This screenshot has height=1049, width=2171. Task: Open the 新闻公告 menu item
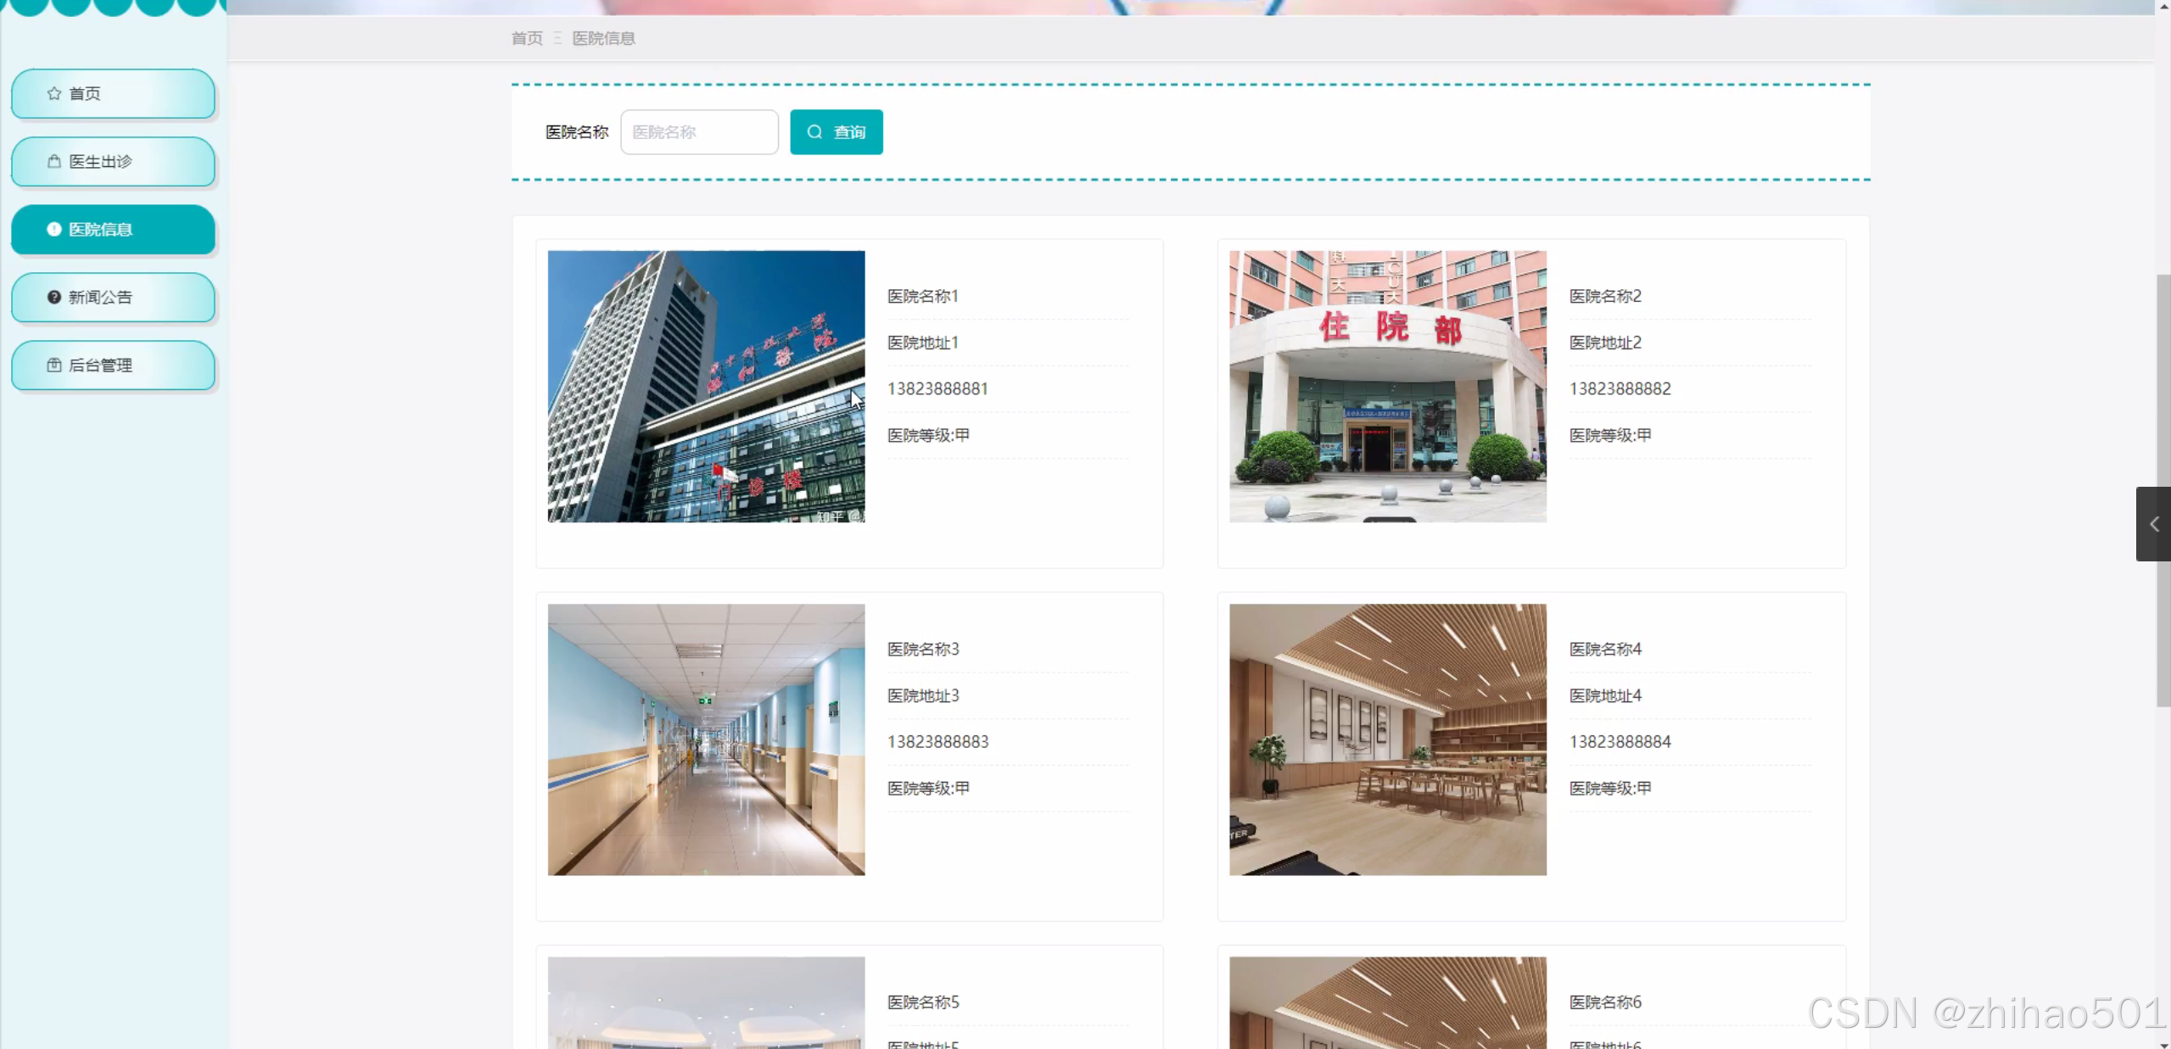pos(113,297)
